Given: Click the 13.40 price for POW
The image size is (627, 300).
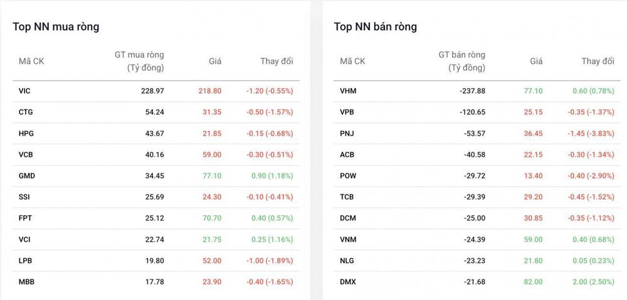Looking at the screenshot, I should pos(534,176).
